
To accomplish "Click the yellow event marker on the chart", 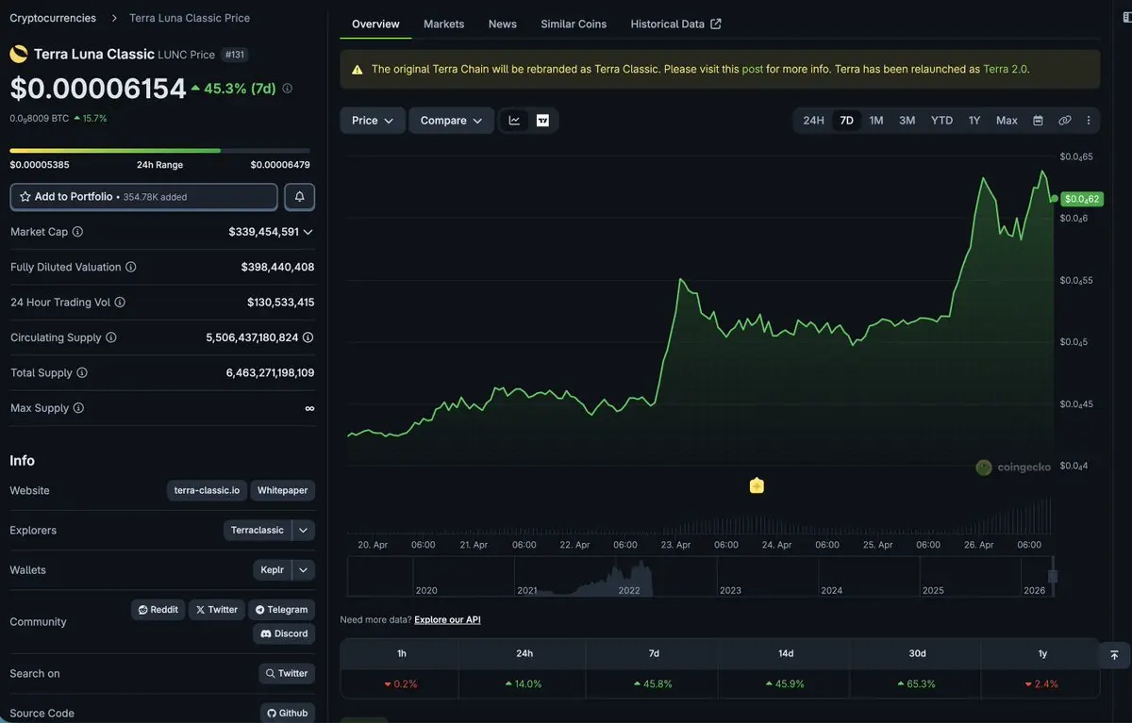I will pyautogui.click(x=757, y=485).
